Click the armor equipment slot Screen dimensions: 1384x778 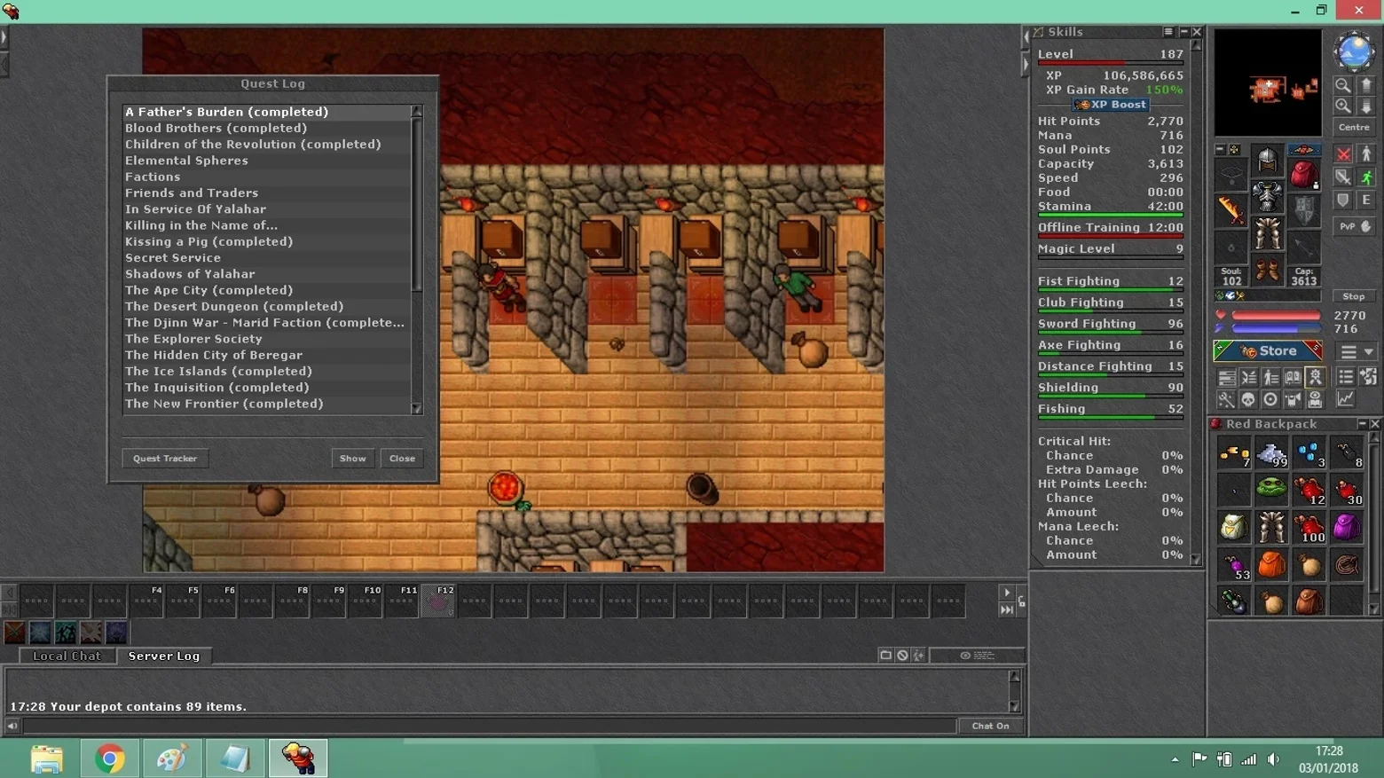point(1267,197)
